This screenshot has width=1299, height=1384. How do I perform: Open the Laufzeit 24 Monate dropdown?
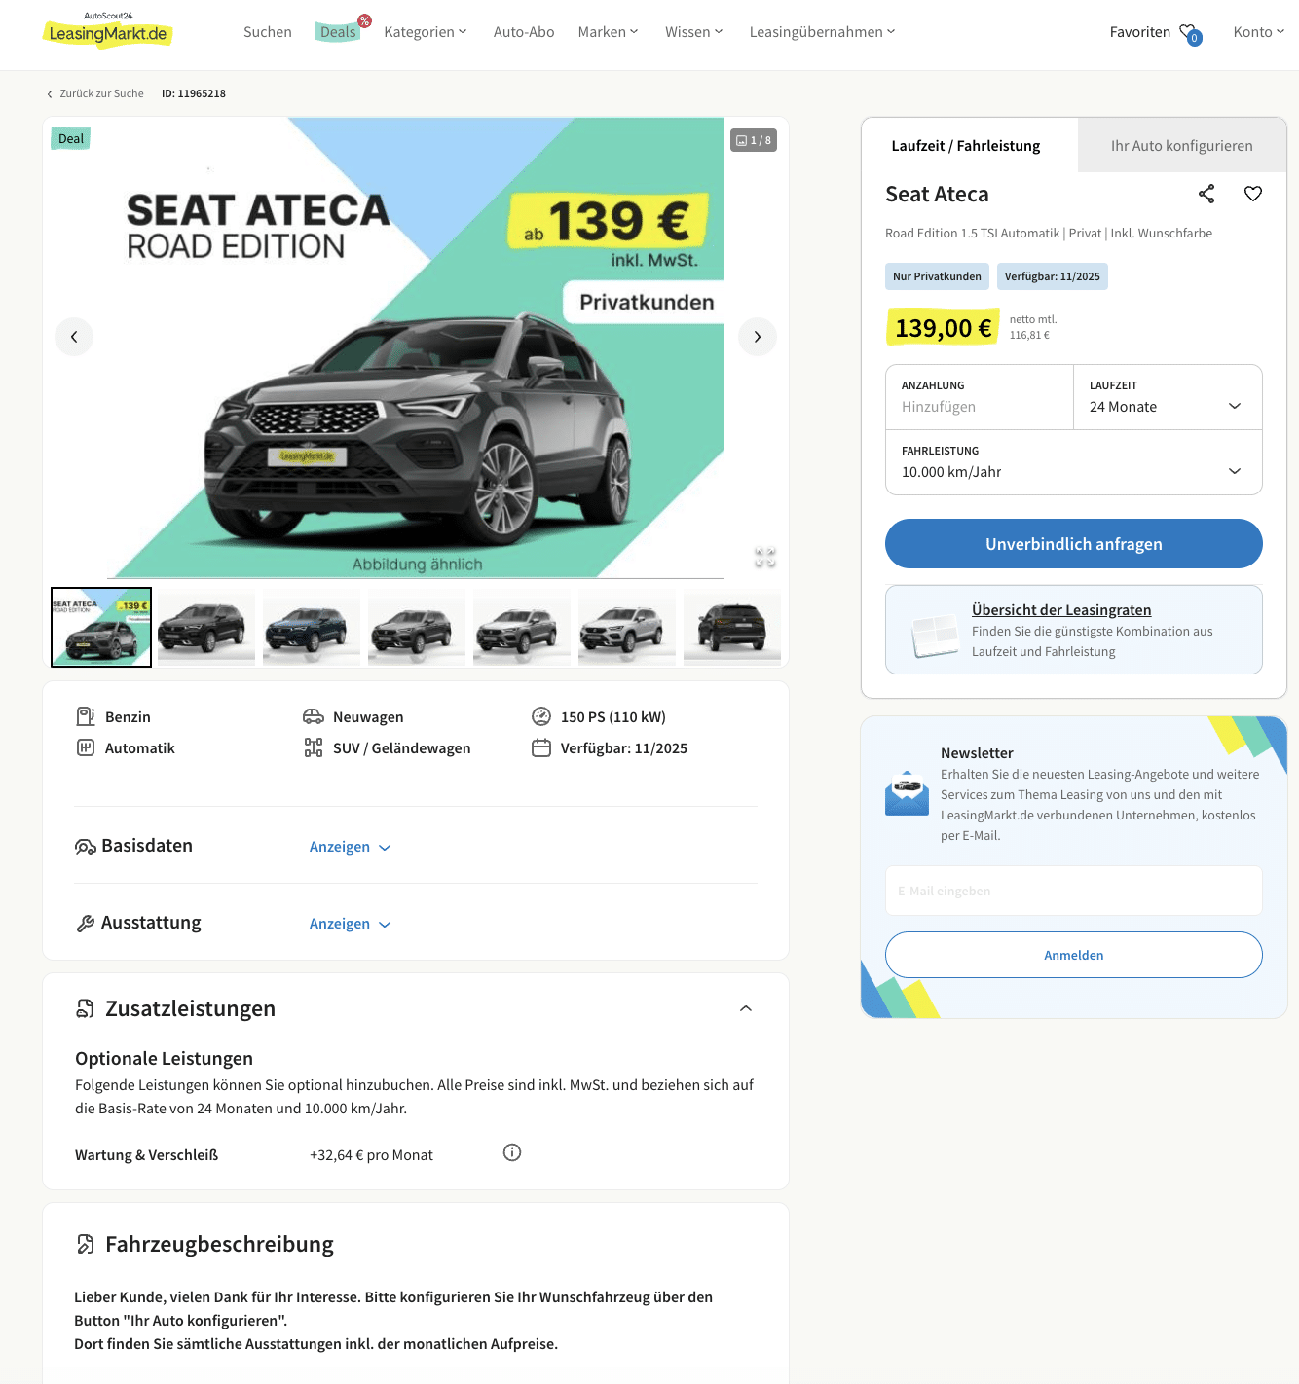coord(1168,397)
